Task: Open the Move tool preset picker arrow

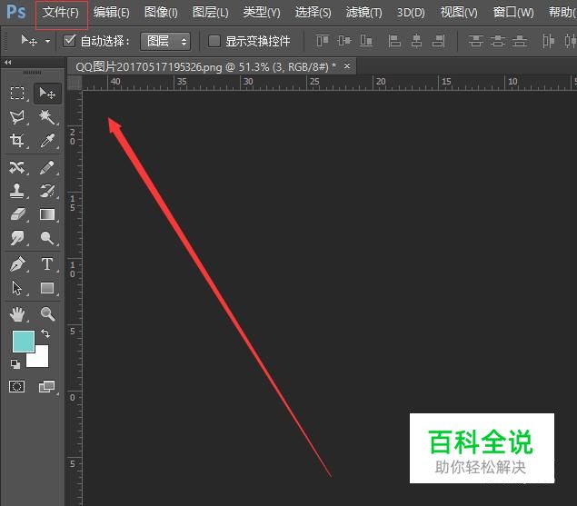Action: coord(48,41)
